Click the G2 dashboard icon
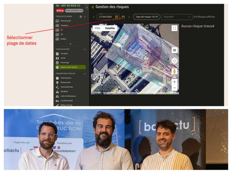 [x=57, y=34]
